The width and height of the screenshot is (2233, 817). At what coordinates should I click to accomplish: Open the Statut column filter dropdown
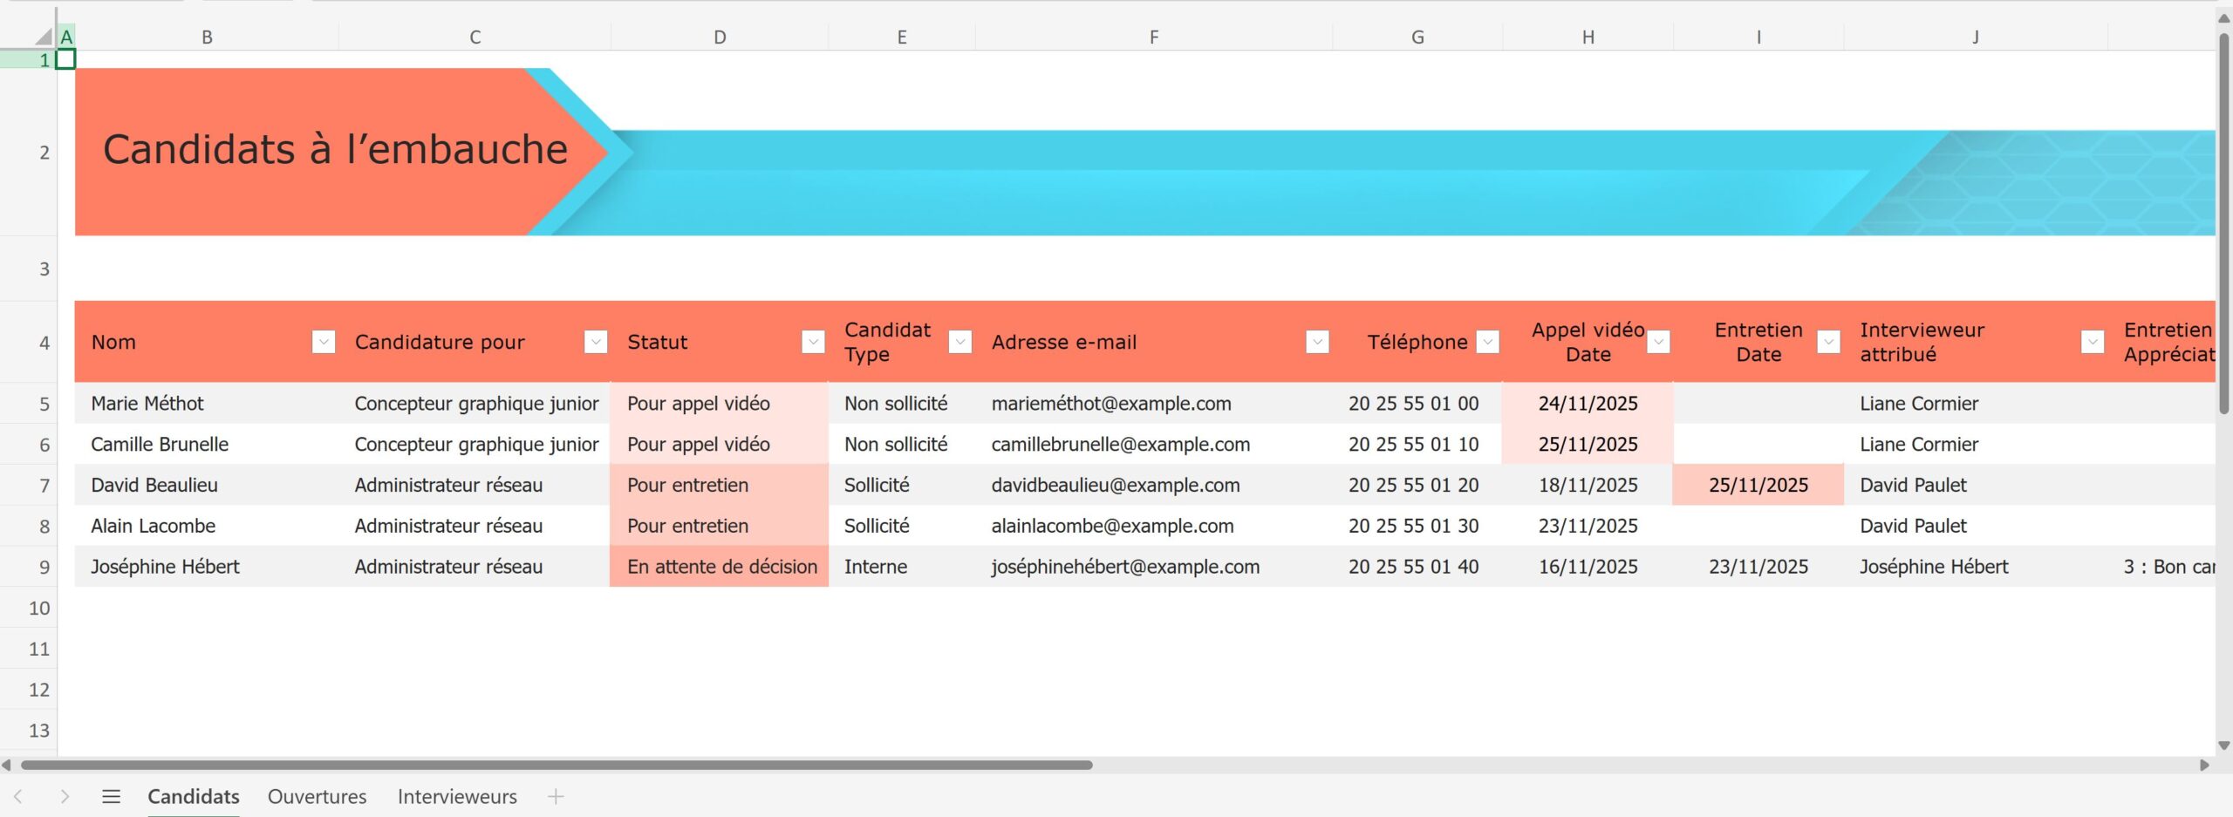(x=813, y=342)
